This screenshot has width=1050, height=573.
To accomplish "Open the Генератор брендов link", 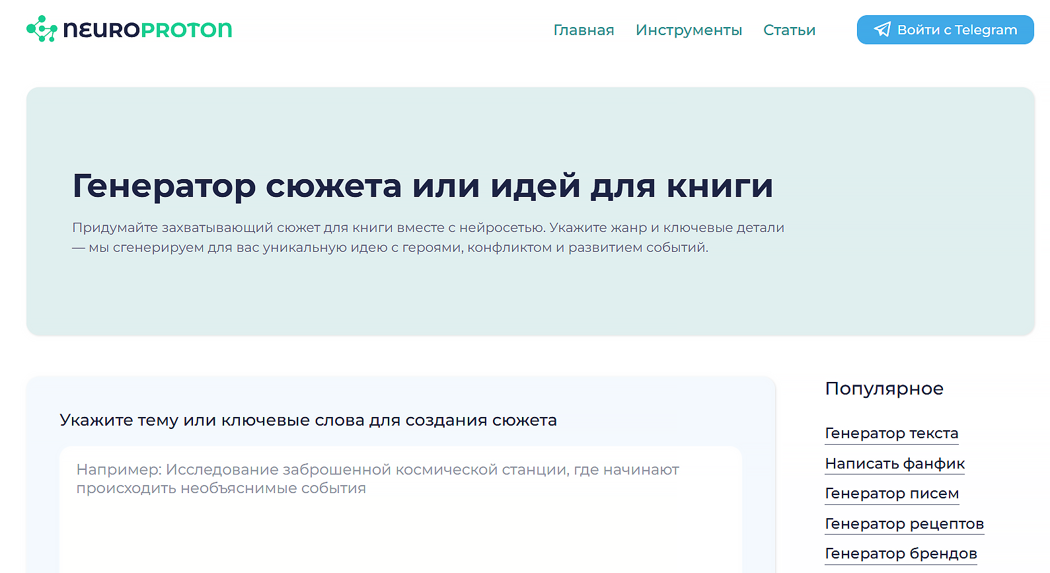I will (901, 554).
